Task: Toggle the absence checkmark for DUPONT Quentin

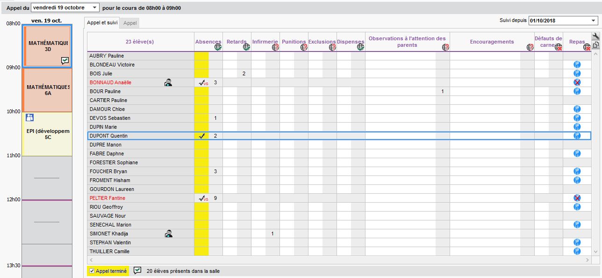Action: point(201,136)
